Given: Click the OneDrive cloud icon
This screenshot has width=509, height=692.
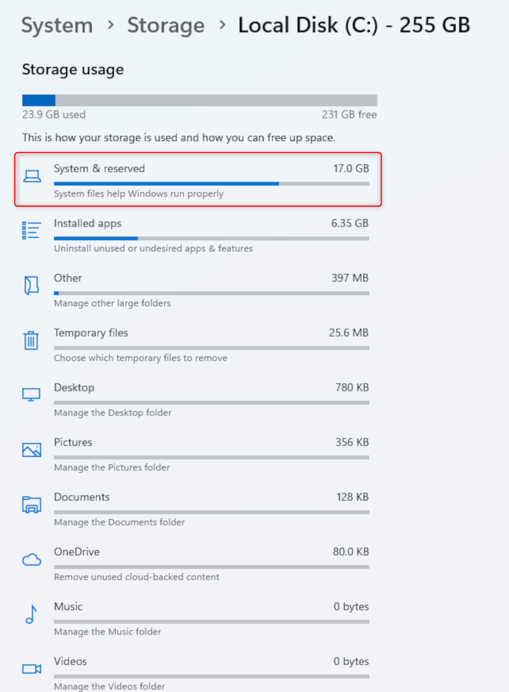Looking at the screenshot, I should [x=31, y=559].
